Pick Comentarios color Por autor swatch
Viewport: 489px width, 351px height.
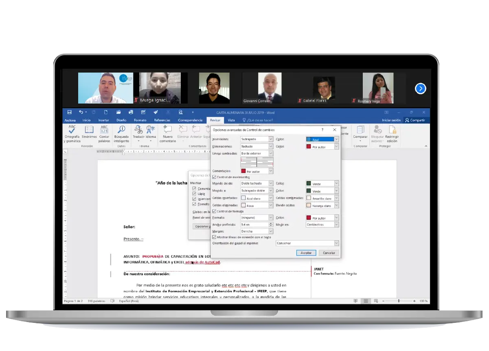pos(243,171)
